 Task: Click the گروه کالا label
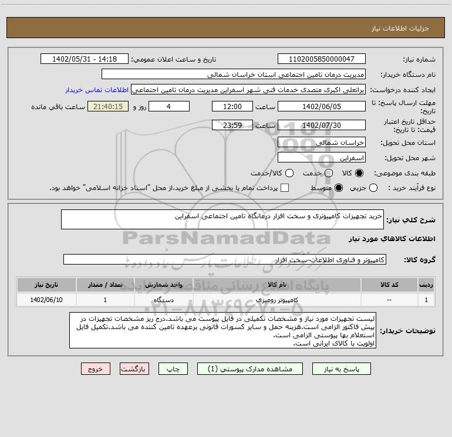pyautogui.click(x=420, y=260)
